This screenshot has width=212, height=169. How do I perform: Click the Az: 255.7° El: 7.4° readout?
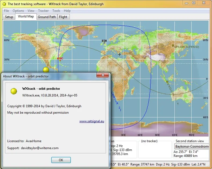[x=186, y=152]
